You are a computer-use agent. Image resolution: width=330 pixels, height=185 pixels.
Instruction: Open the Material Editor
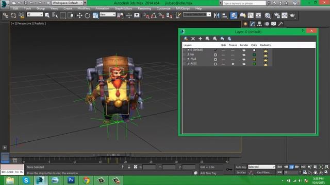(268, 15)
